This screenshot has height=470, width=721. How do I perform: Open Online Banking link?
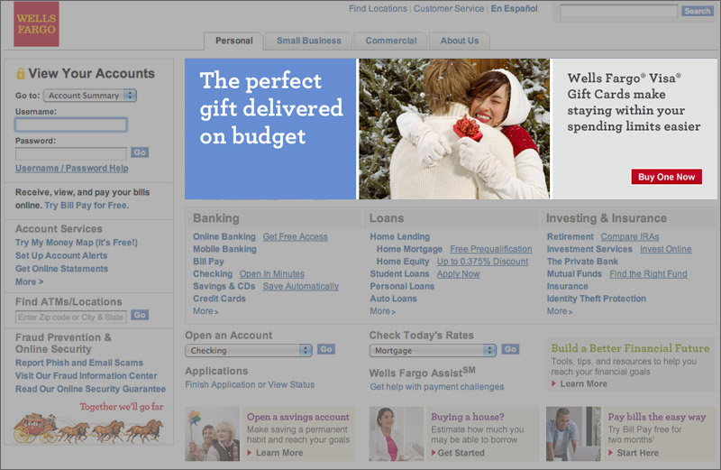tap(224, 236)
